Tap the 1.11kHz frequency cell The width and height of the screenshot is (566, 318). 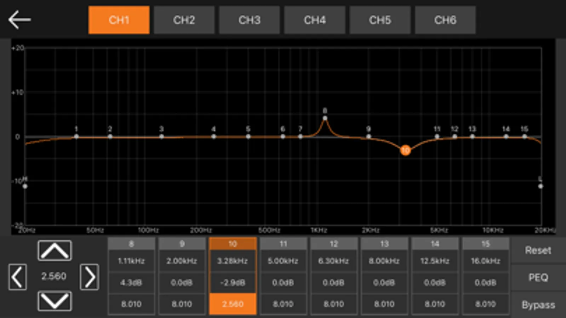tap(131, 261)
